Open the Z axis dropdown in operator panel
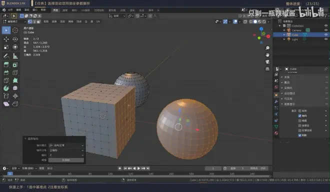Viewport: 330px width, 192px height. pos(66,155)
